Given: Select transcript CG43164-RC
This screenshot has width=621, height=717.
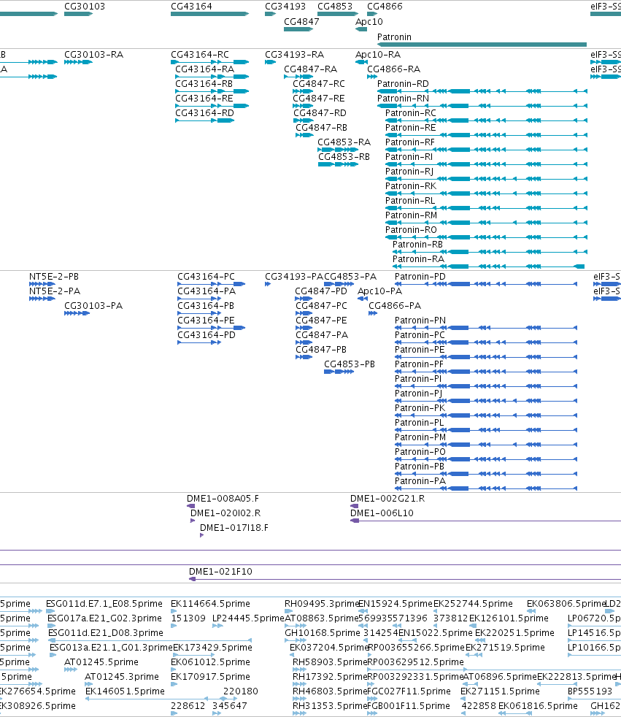Looking at the screenshot, I should tap(200, 55).
